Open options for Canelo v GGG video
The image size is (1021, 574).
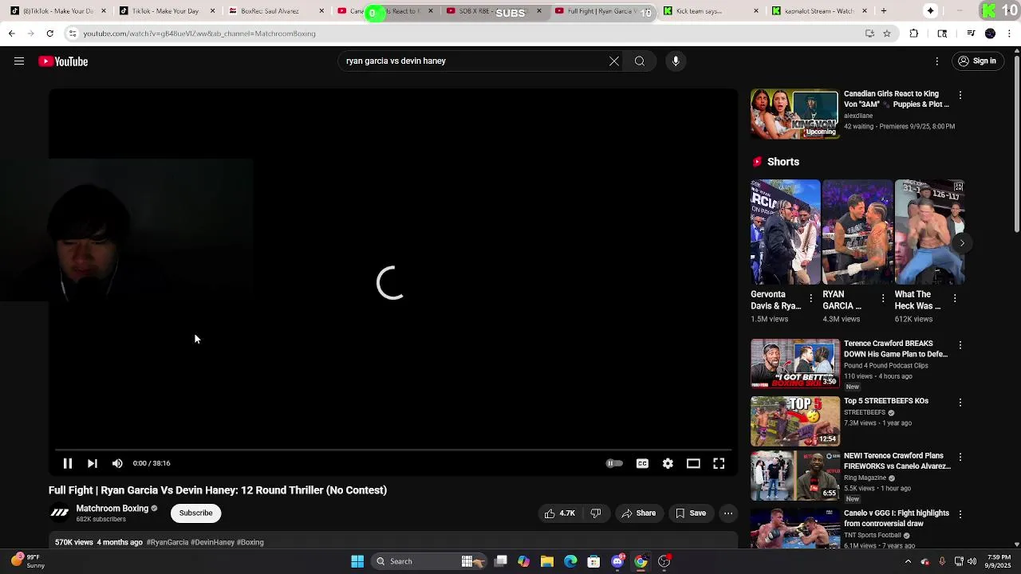960,514
